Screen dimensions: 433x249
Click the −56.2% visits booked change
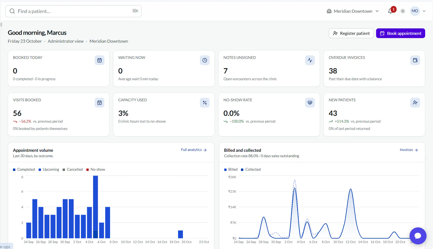(x=25, y=121)
